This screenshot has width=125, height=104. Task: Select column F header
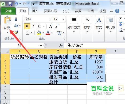click(115, 52)
